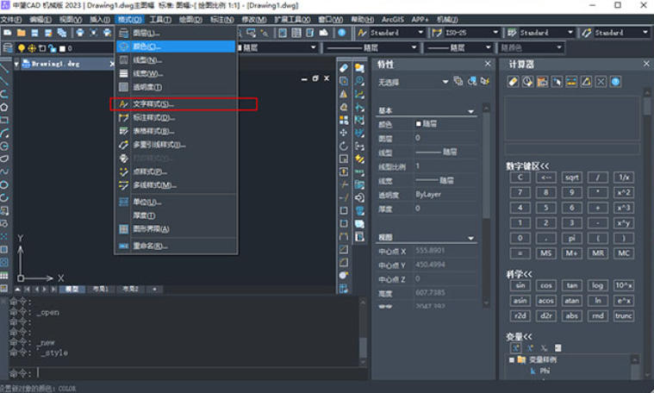Click the white layer color swatch in the layer toolbar
This screenshot has width=654, height=393.
coord(63,49)
